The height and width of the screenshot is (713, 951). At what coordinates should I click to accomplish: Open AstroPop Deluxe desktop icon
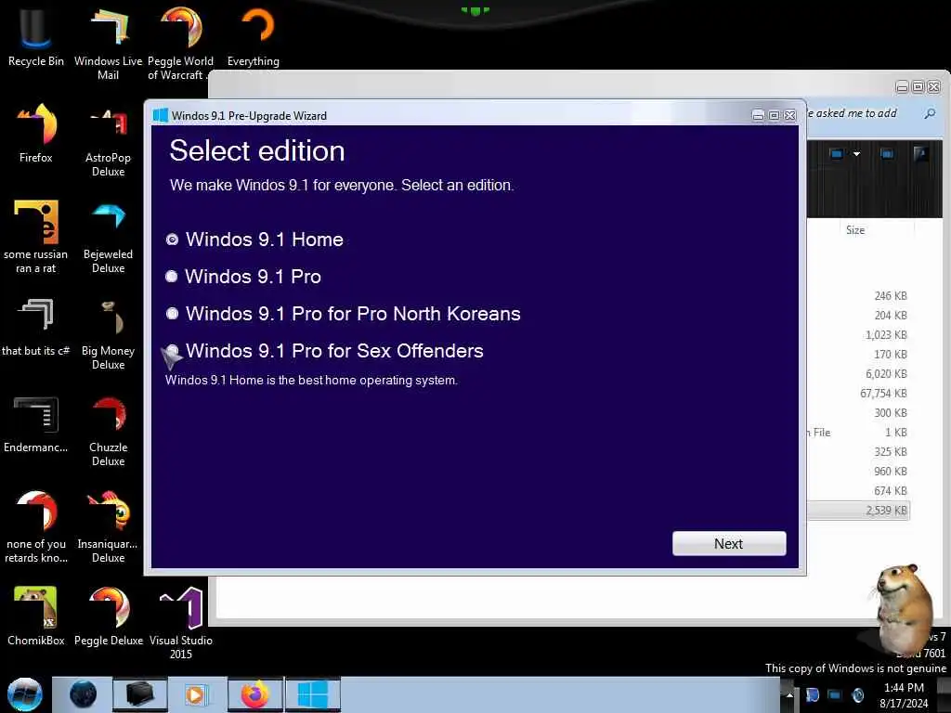108,141
